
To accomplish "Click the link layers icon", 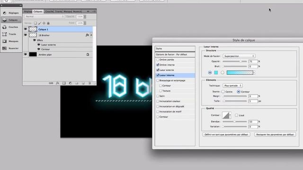I will pyautogui.click(x=51, y=83).
